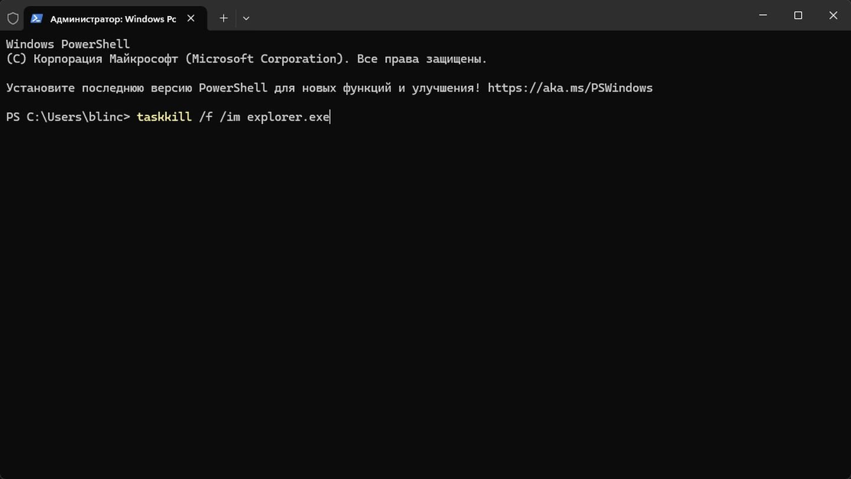Screen dimensions: 851x479
Task: Click the administrator shield icon
Action: (12, 18)
